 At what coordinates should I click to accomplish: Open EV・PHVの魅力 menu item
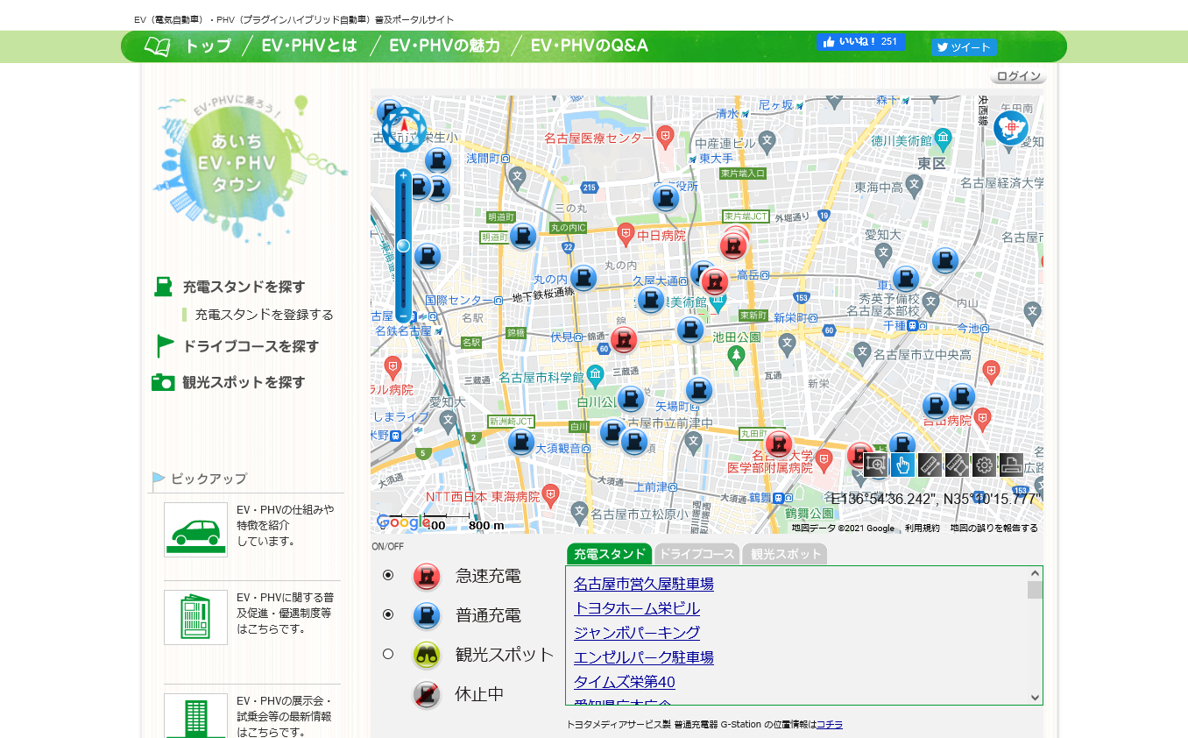(444, 46)
